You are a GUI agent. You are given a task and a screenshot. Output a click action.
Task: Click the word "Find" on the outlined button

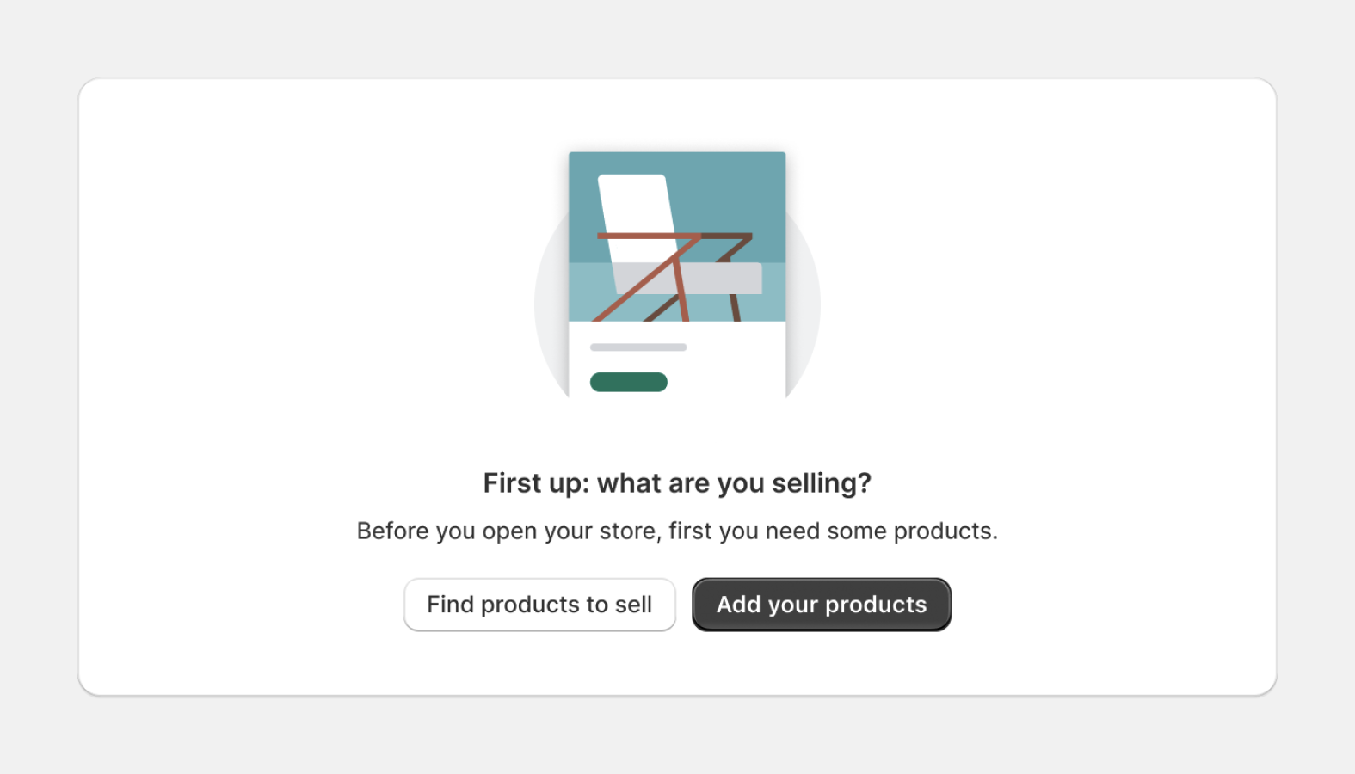coord(450,605)
